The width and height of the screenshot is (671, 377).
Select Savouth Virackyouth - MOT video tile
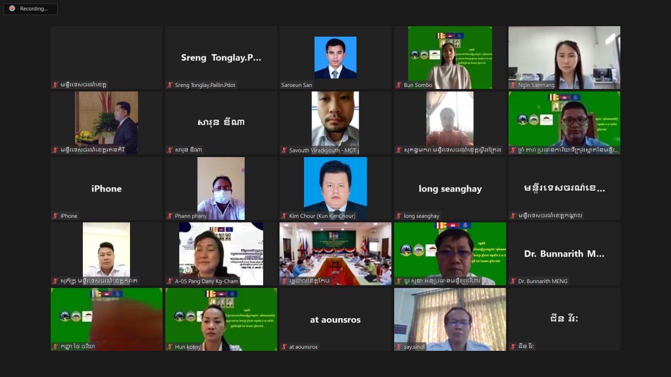(x=335, y=123)
